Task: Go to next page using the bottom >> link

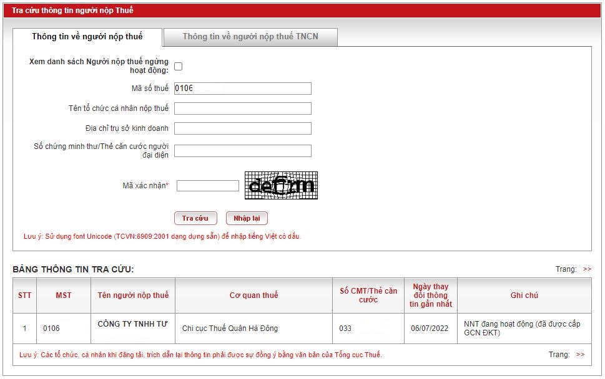Action: tap(580, 355)
